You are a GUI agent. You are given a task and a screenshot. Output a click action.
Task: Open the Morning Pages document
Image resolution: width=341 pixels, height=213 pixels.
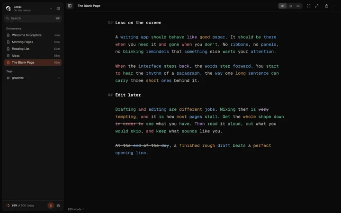point(33,42)
